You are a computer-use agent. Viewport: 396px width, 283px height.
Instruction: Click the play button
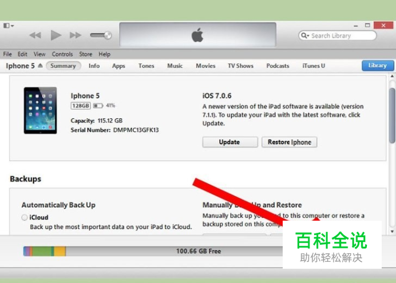[x=56, y=35]
